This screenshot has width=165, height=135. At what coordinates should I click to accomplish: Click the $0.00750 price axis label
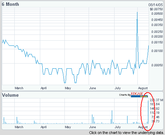tap(156, 9)
